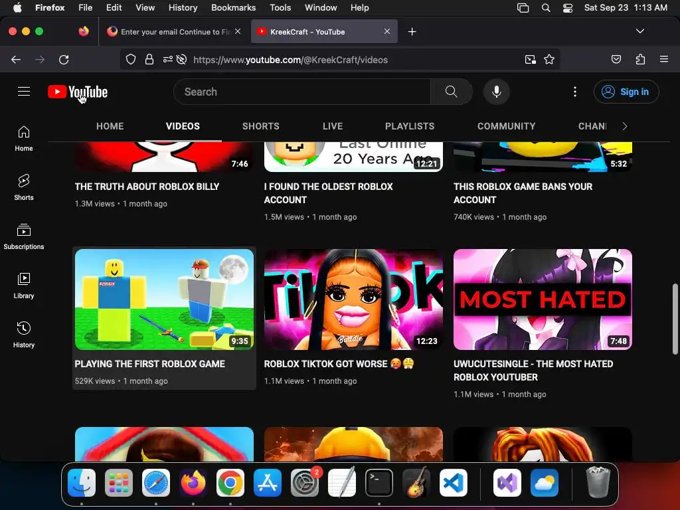Open a new Firefox tab
This screenshot has height=510, width=680.
[412, 32]
